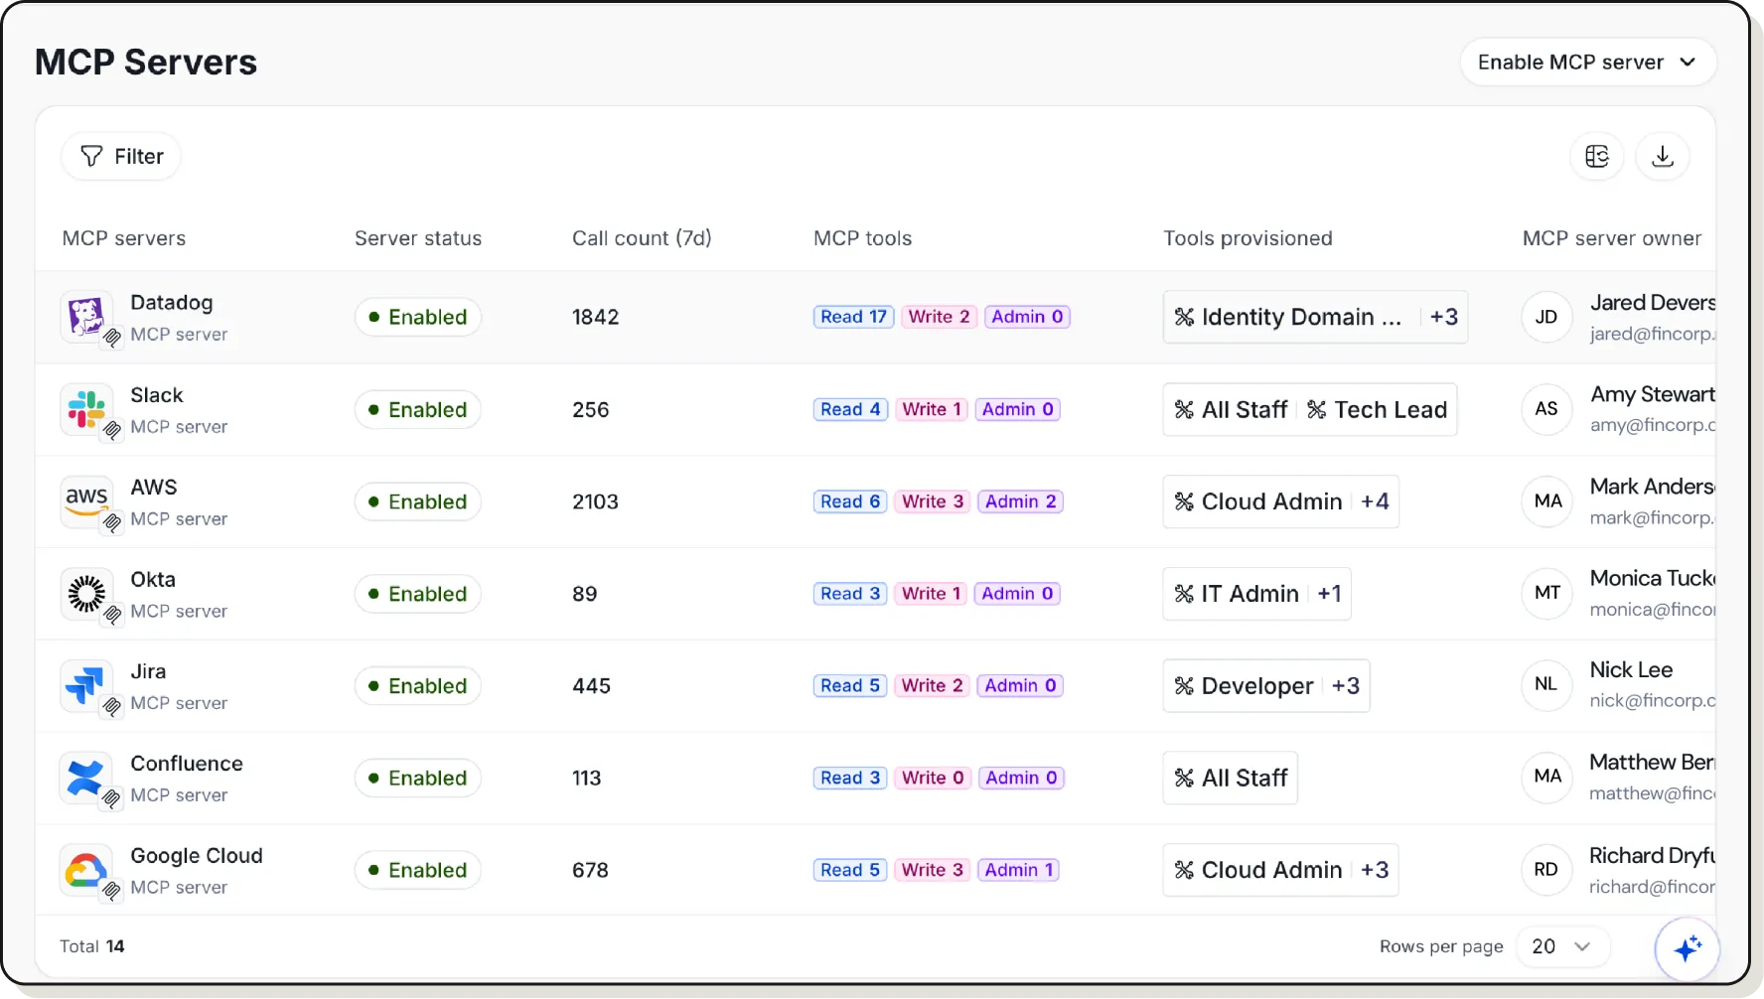Open the Filter button
The height and width of the screenshot is (999, 1764).
click(121, 156)
